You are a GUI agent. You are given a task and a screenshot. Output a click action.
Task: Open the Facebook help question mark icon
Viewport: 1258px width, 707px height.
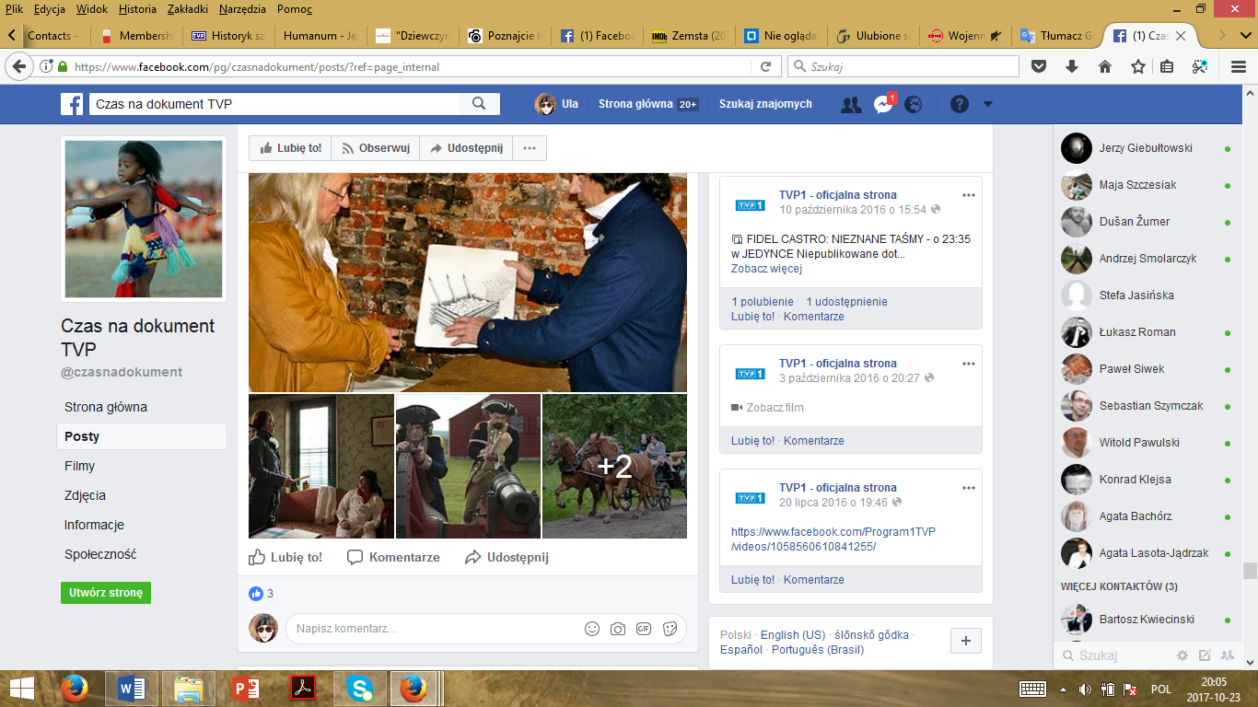pos(960,104)
